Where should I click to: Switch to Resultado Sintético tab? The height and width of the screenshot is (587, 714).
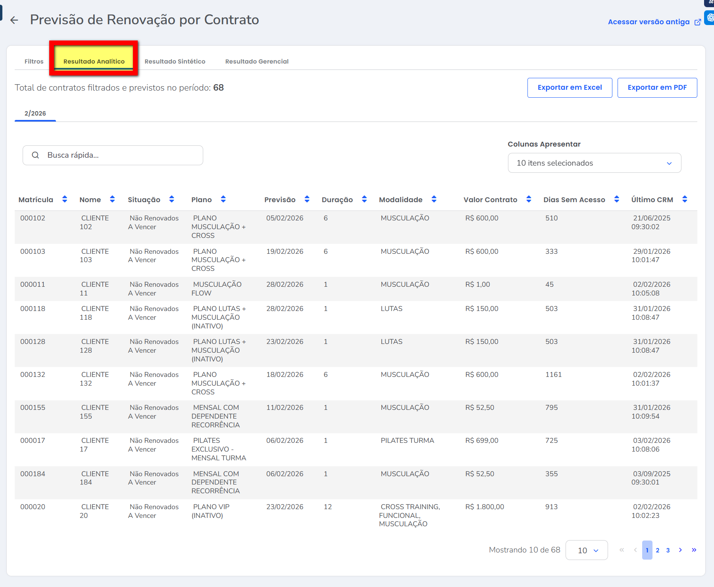[x=175, y=62]
